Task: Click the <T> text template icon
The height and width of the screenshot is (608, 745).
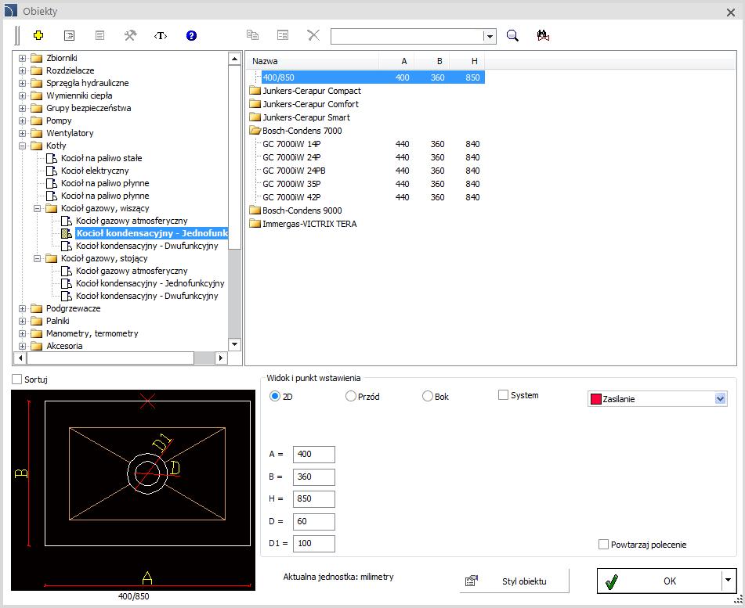Action: (x=161, y=35)
